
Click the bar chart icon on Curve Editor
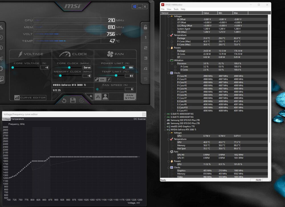click(x=17, y=98)
